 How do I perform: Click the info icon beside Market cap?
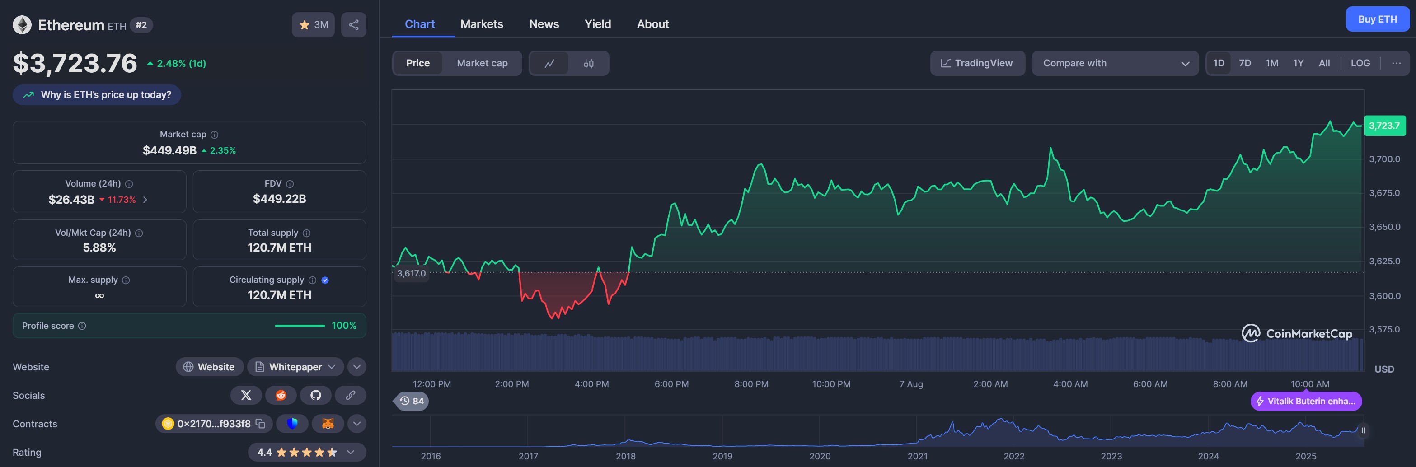tap(214, 135)
